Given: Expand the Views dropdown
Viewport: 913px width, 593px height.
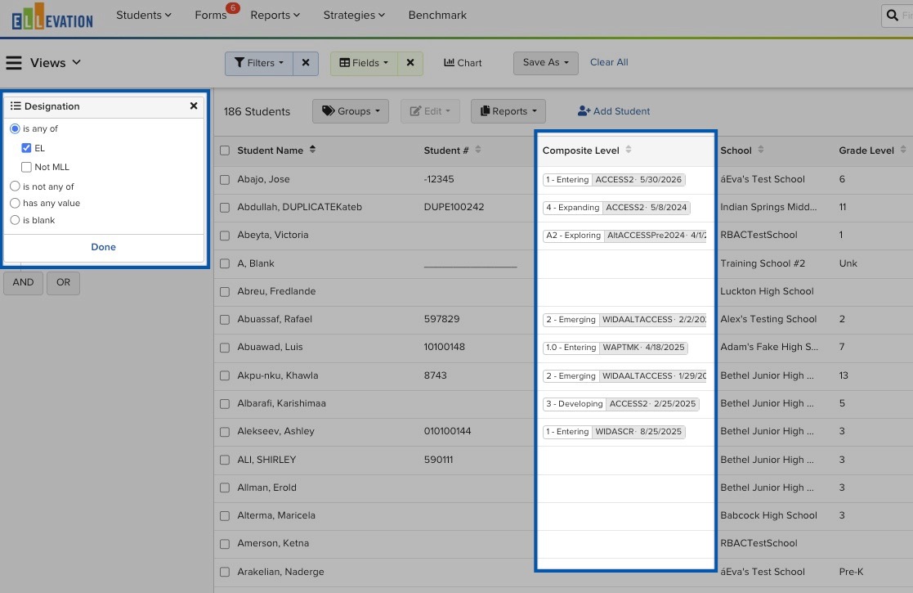Looking at the screenshot, I should [56, 63].
